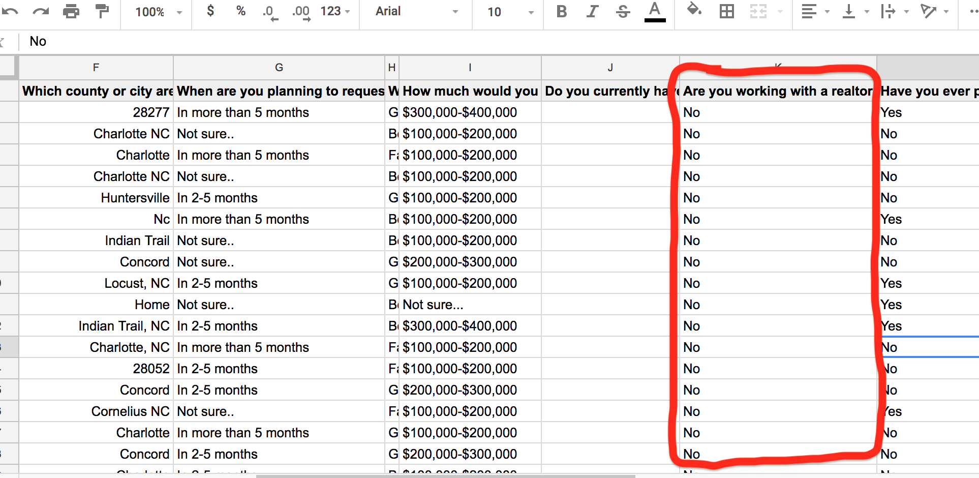Click the Redo arrow icon
979x478 pixels.
pyautogui.click(x=40, y=11)
